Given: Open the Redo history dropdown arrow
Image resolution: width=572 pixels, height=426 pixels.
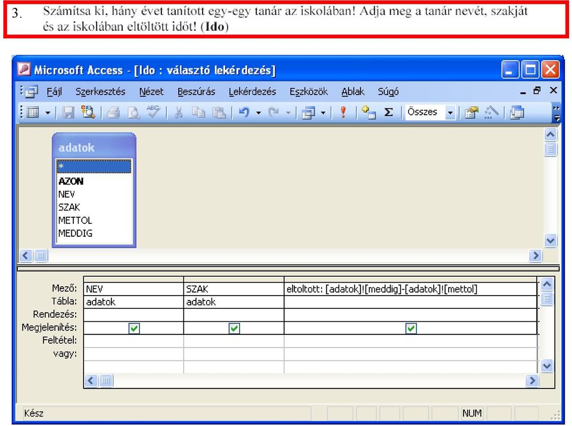Looking at the screenshot, I should (288, 112).
